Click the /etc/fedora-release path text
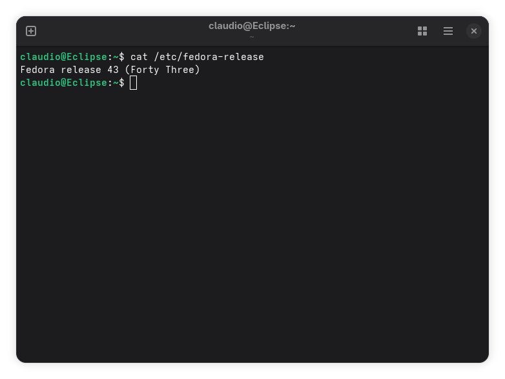The image size is (505, 379). [209, 57]
